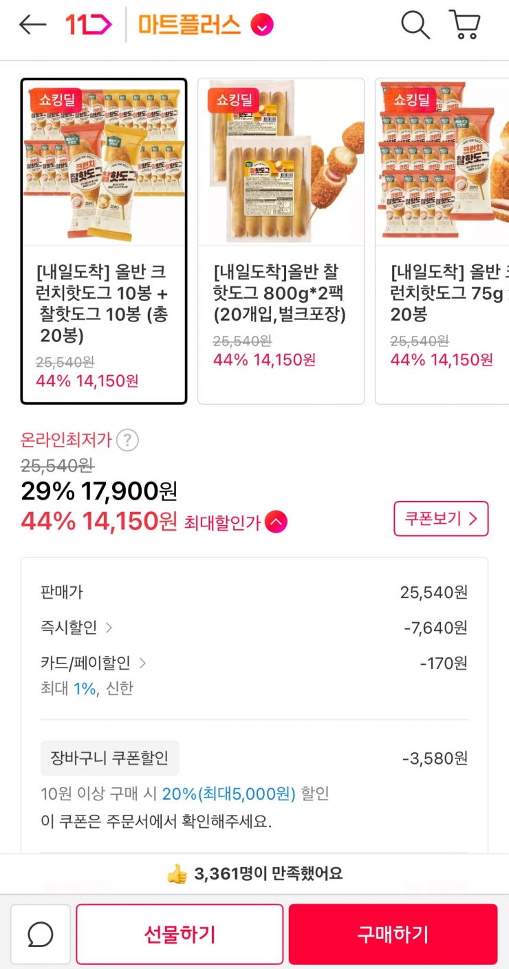Tap the 온라인최저가 question mark help icon

(127, 440)
